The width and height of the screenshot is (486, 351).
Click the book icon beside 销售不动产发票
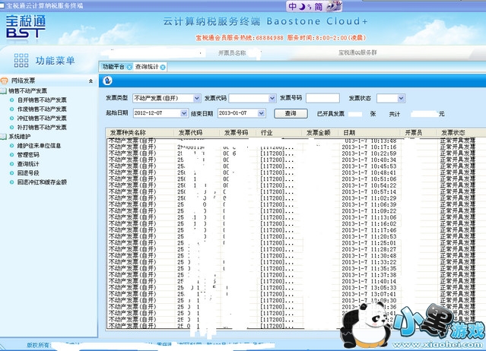click(x=3, y=90)
